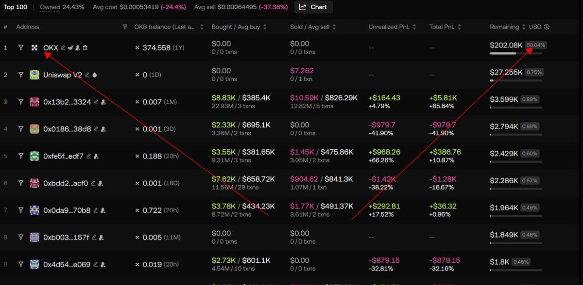Click the person icon beside 0x4d54...e069
583x285 pixels.
103,265
